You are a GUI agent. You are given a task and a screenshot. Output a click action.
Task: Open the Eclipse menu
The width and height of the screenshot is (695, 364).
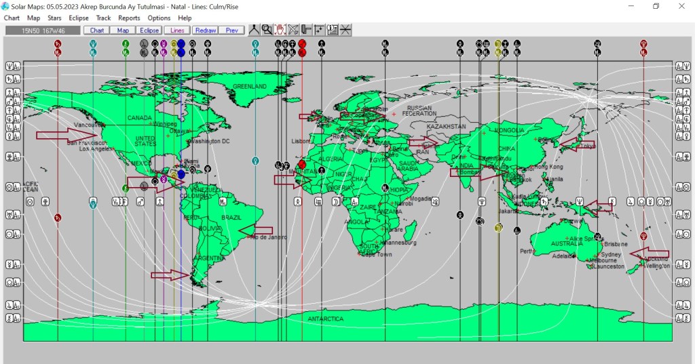point(78,18)
